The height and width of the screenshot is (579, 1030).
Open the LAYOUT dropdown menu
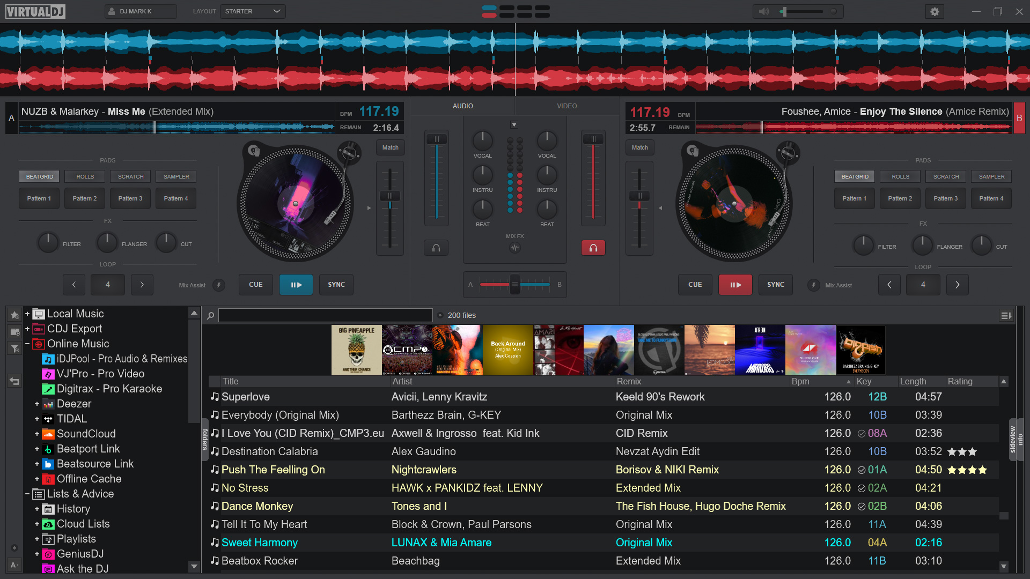(251, 11)
